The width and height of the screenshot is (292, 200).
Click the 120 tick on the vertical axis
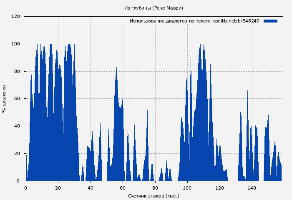point(16,17)
